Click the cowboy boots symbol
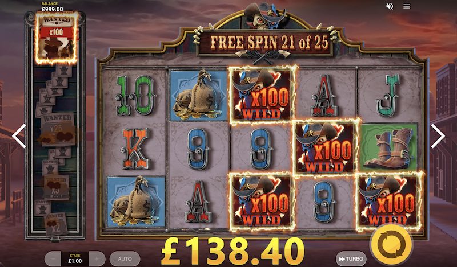Viewport: 457px width, 267px height. [x=389, y=147]
